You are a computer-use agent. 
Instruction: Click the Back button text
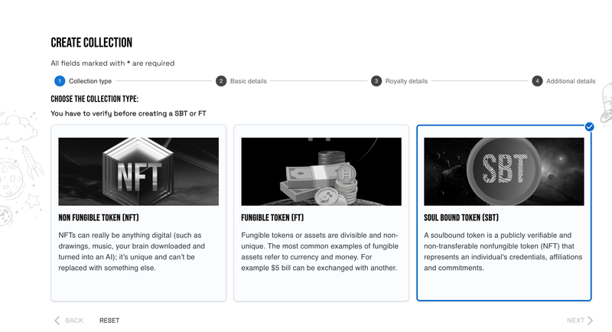[x=74, y=321]
